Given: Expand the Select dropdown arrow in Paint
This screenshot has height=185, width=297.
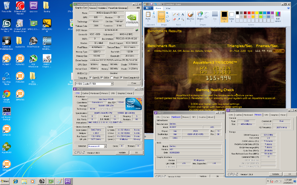Looking at the screenshot, I should pyautogui.click(x=161, y=21).
